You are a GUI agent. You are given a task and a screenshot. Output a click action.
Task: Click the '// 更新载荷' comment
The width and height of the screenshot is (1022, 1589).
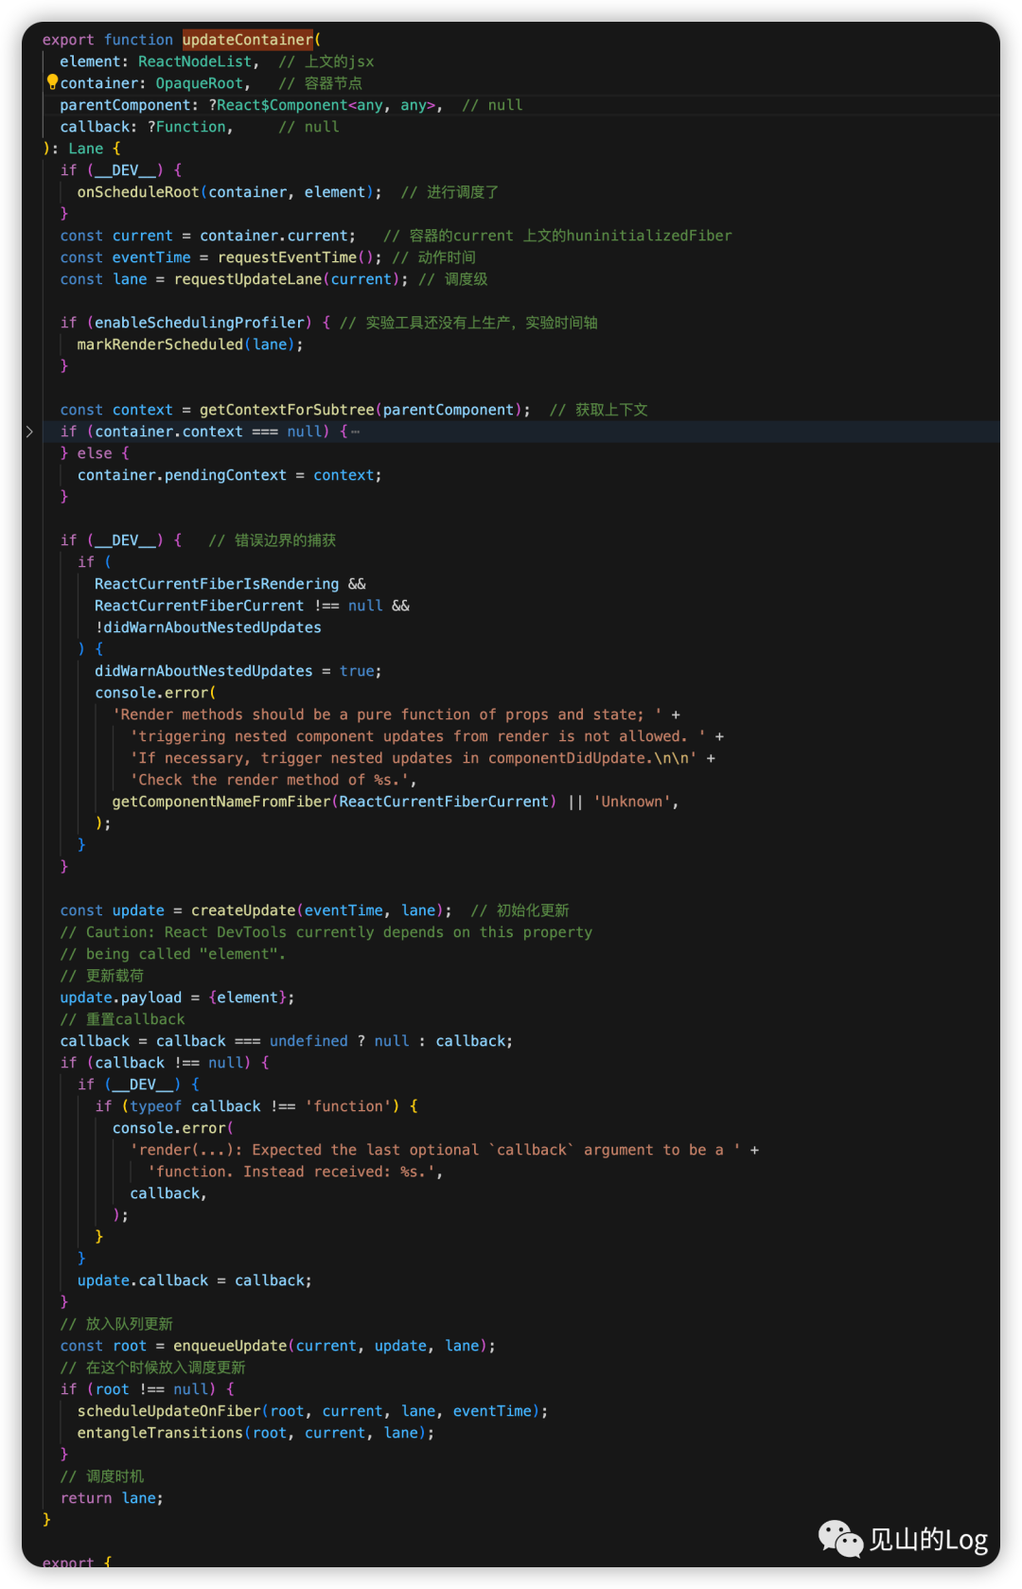[102, 976]
